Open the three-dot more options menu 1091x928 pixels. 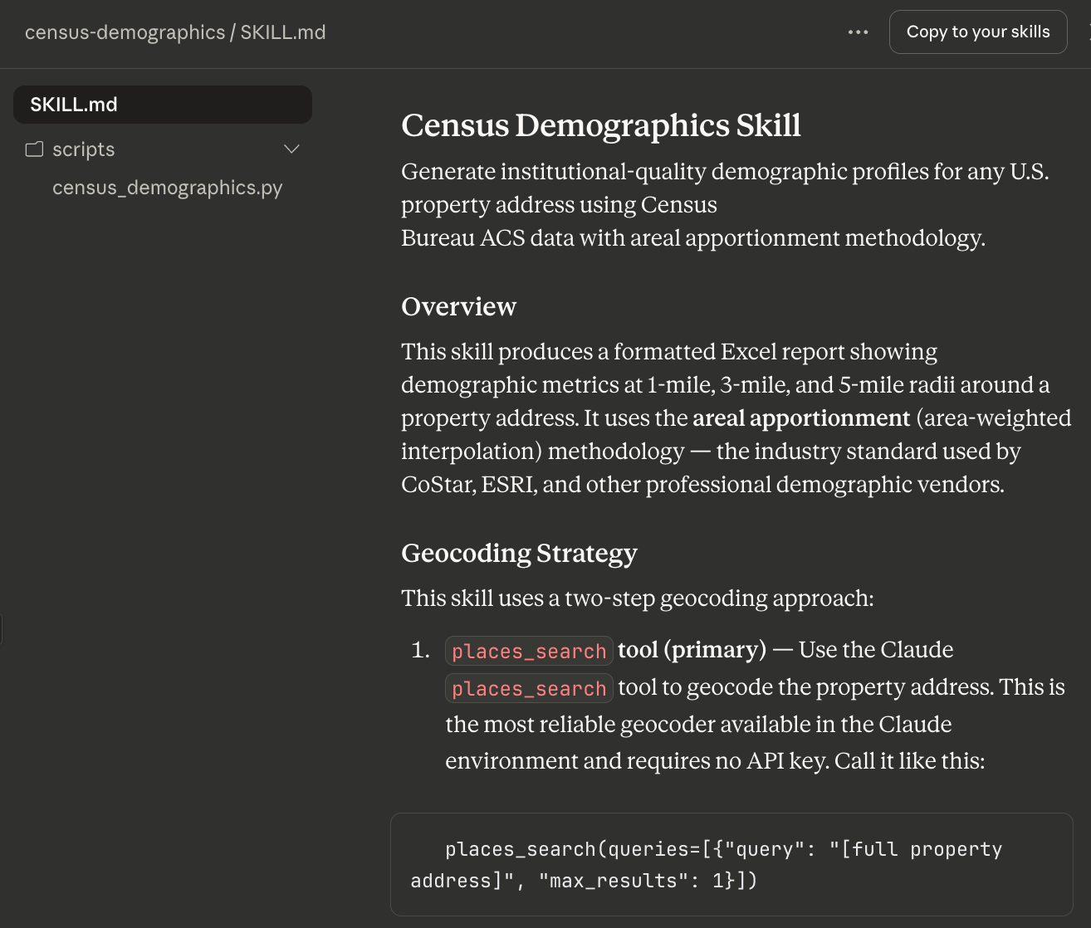click(858, 32)
